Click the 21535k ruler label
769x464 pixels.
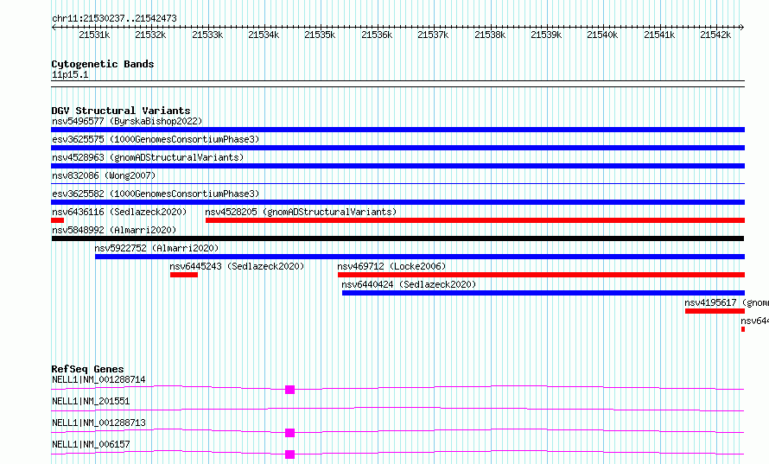(x=320, y=35)
